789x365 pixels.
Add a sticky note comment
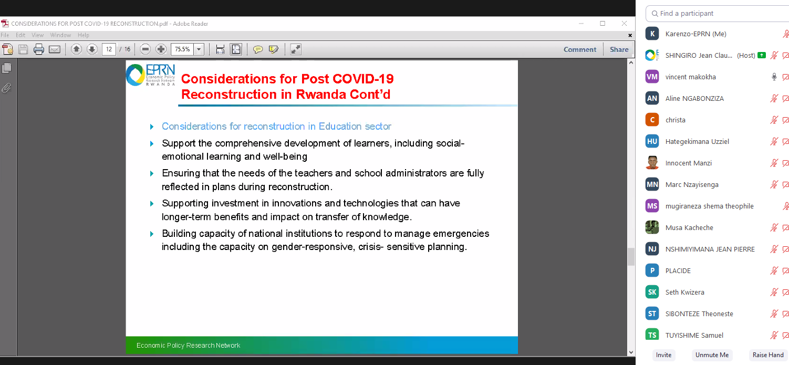258,49
